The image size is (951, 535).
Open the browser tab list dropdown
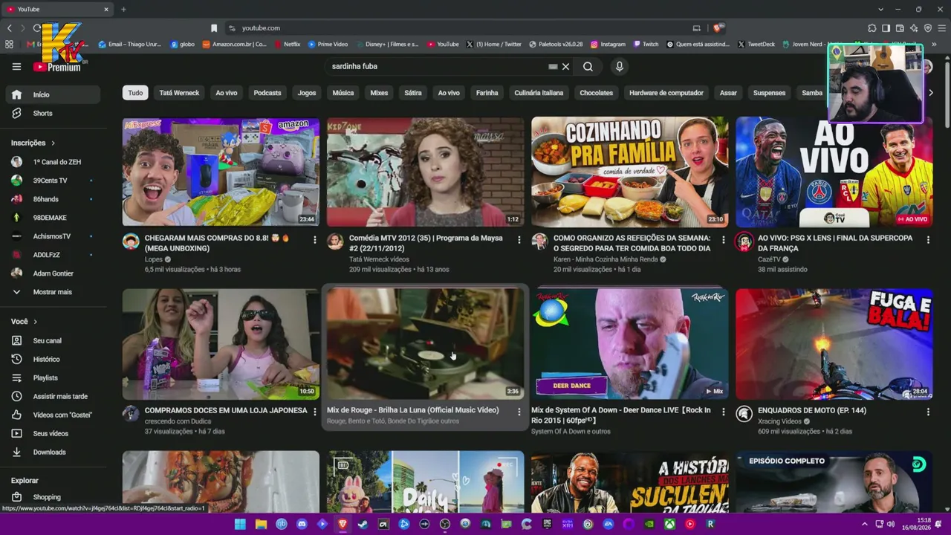[880, 9]
